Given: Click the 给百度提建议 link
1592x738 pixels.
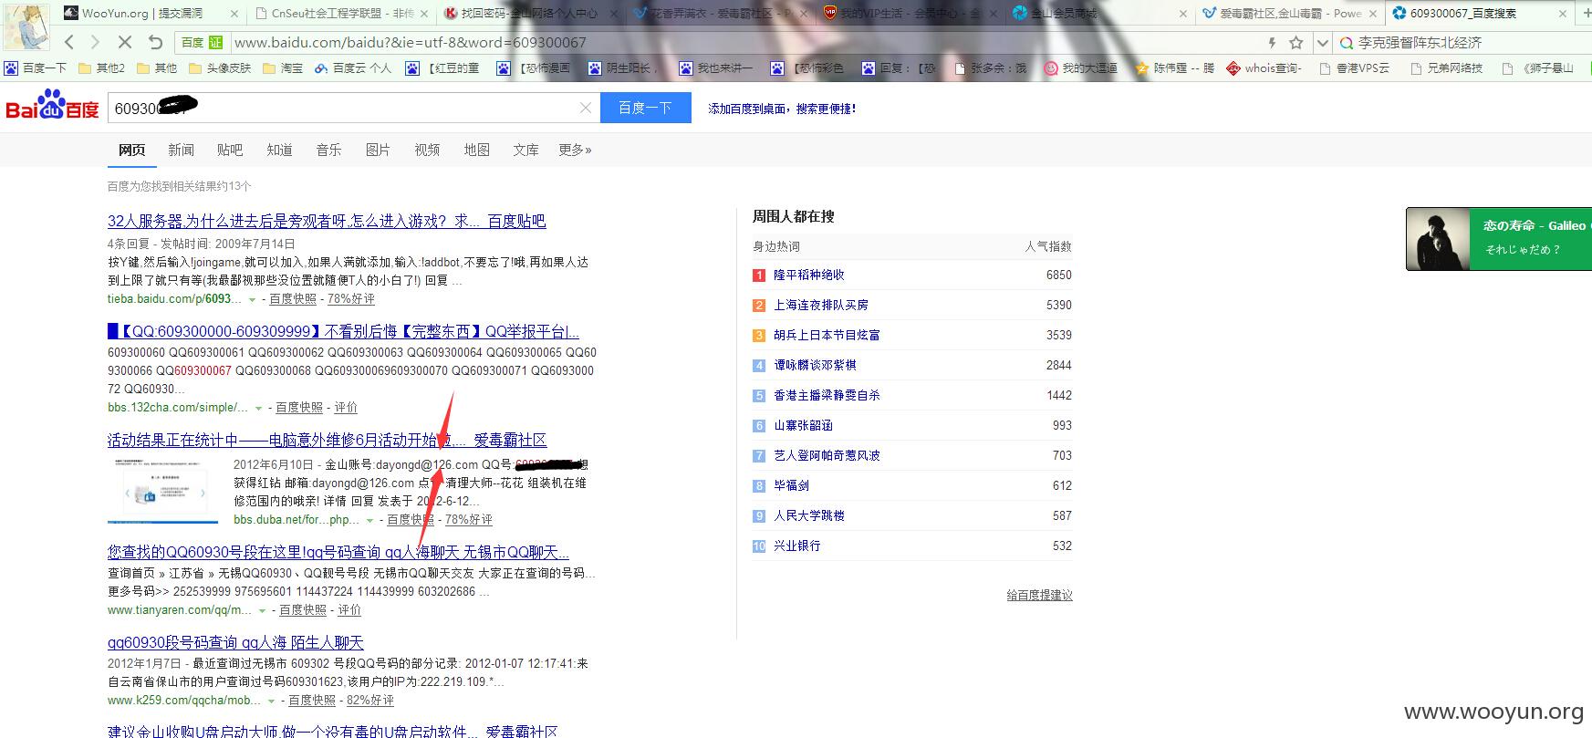Looking at the screenshot, I should point(1039,595).
